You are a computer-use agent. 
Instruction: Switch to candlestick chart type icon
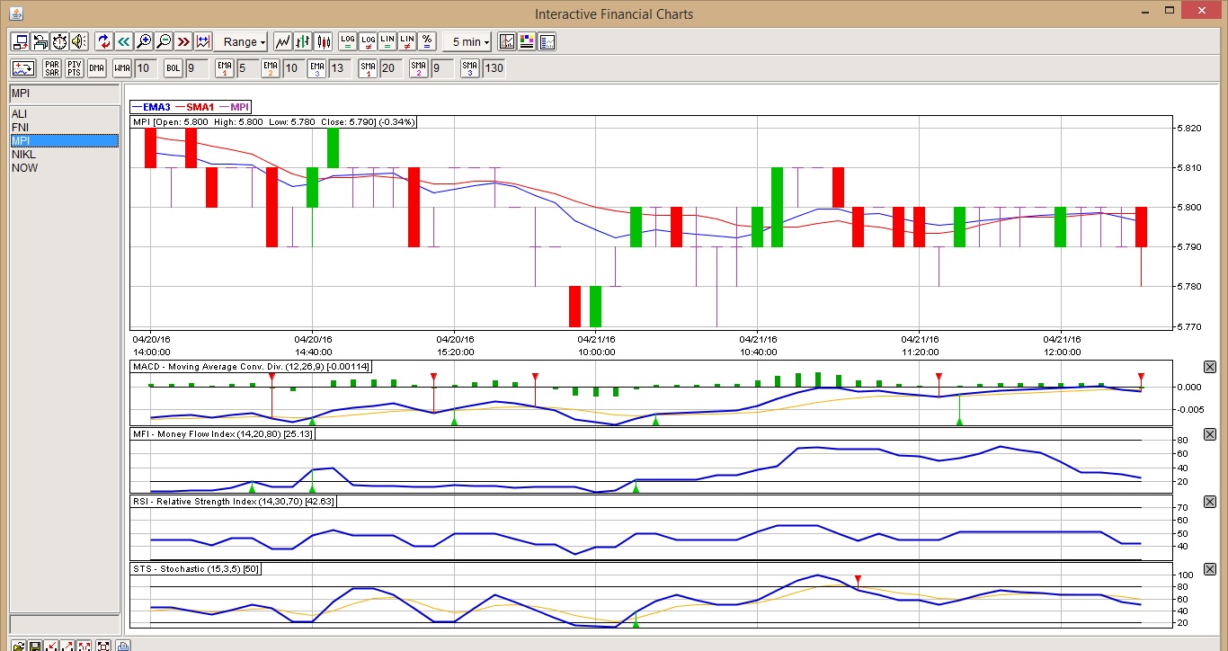(x=323, y=41)
